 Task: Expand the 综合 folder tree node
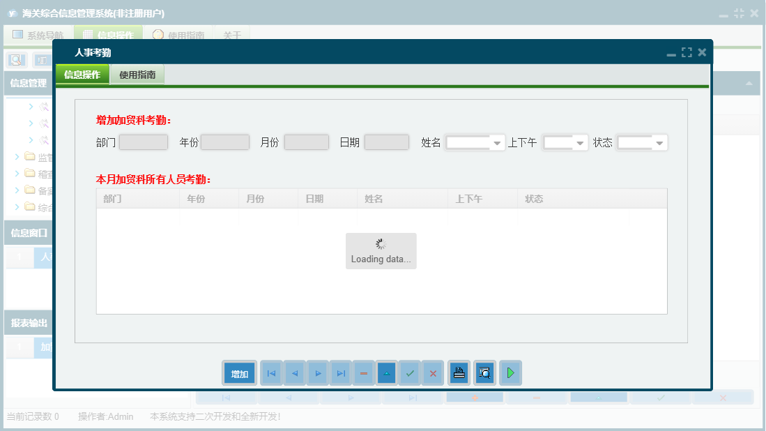[17, 206]
